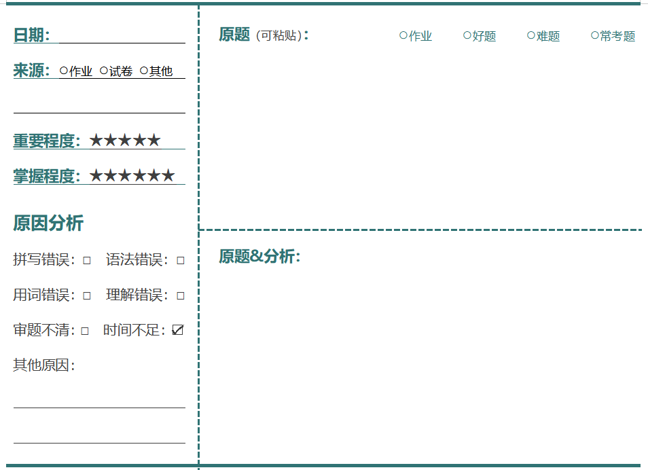The image size is (648, 470).
Task: Select the 作业 radio in 原题 header row
Action: tap(403, 35)
